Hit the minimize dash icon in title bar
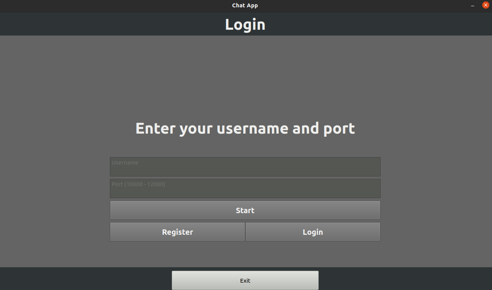 [473, 5]
